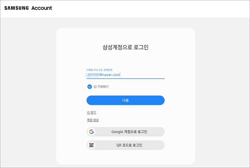This screenshot has width=250, height=168.
Task: Choose the QR 코드로 로그인 button
Action: click(126, 145)
